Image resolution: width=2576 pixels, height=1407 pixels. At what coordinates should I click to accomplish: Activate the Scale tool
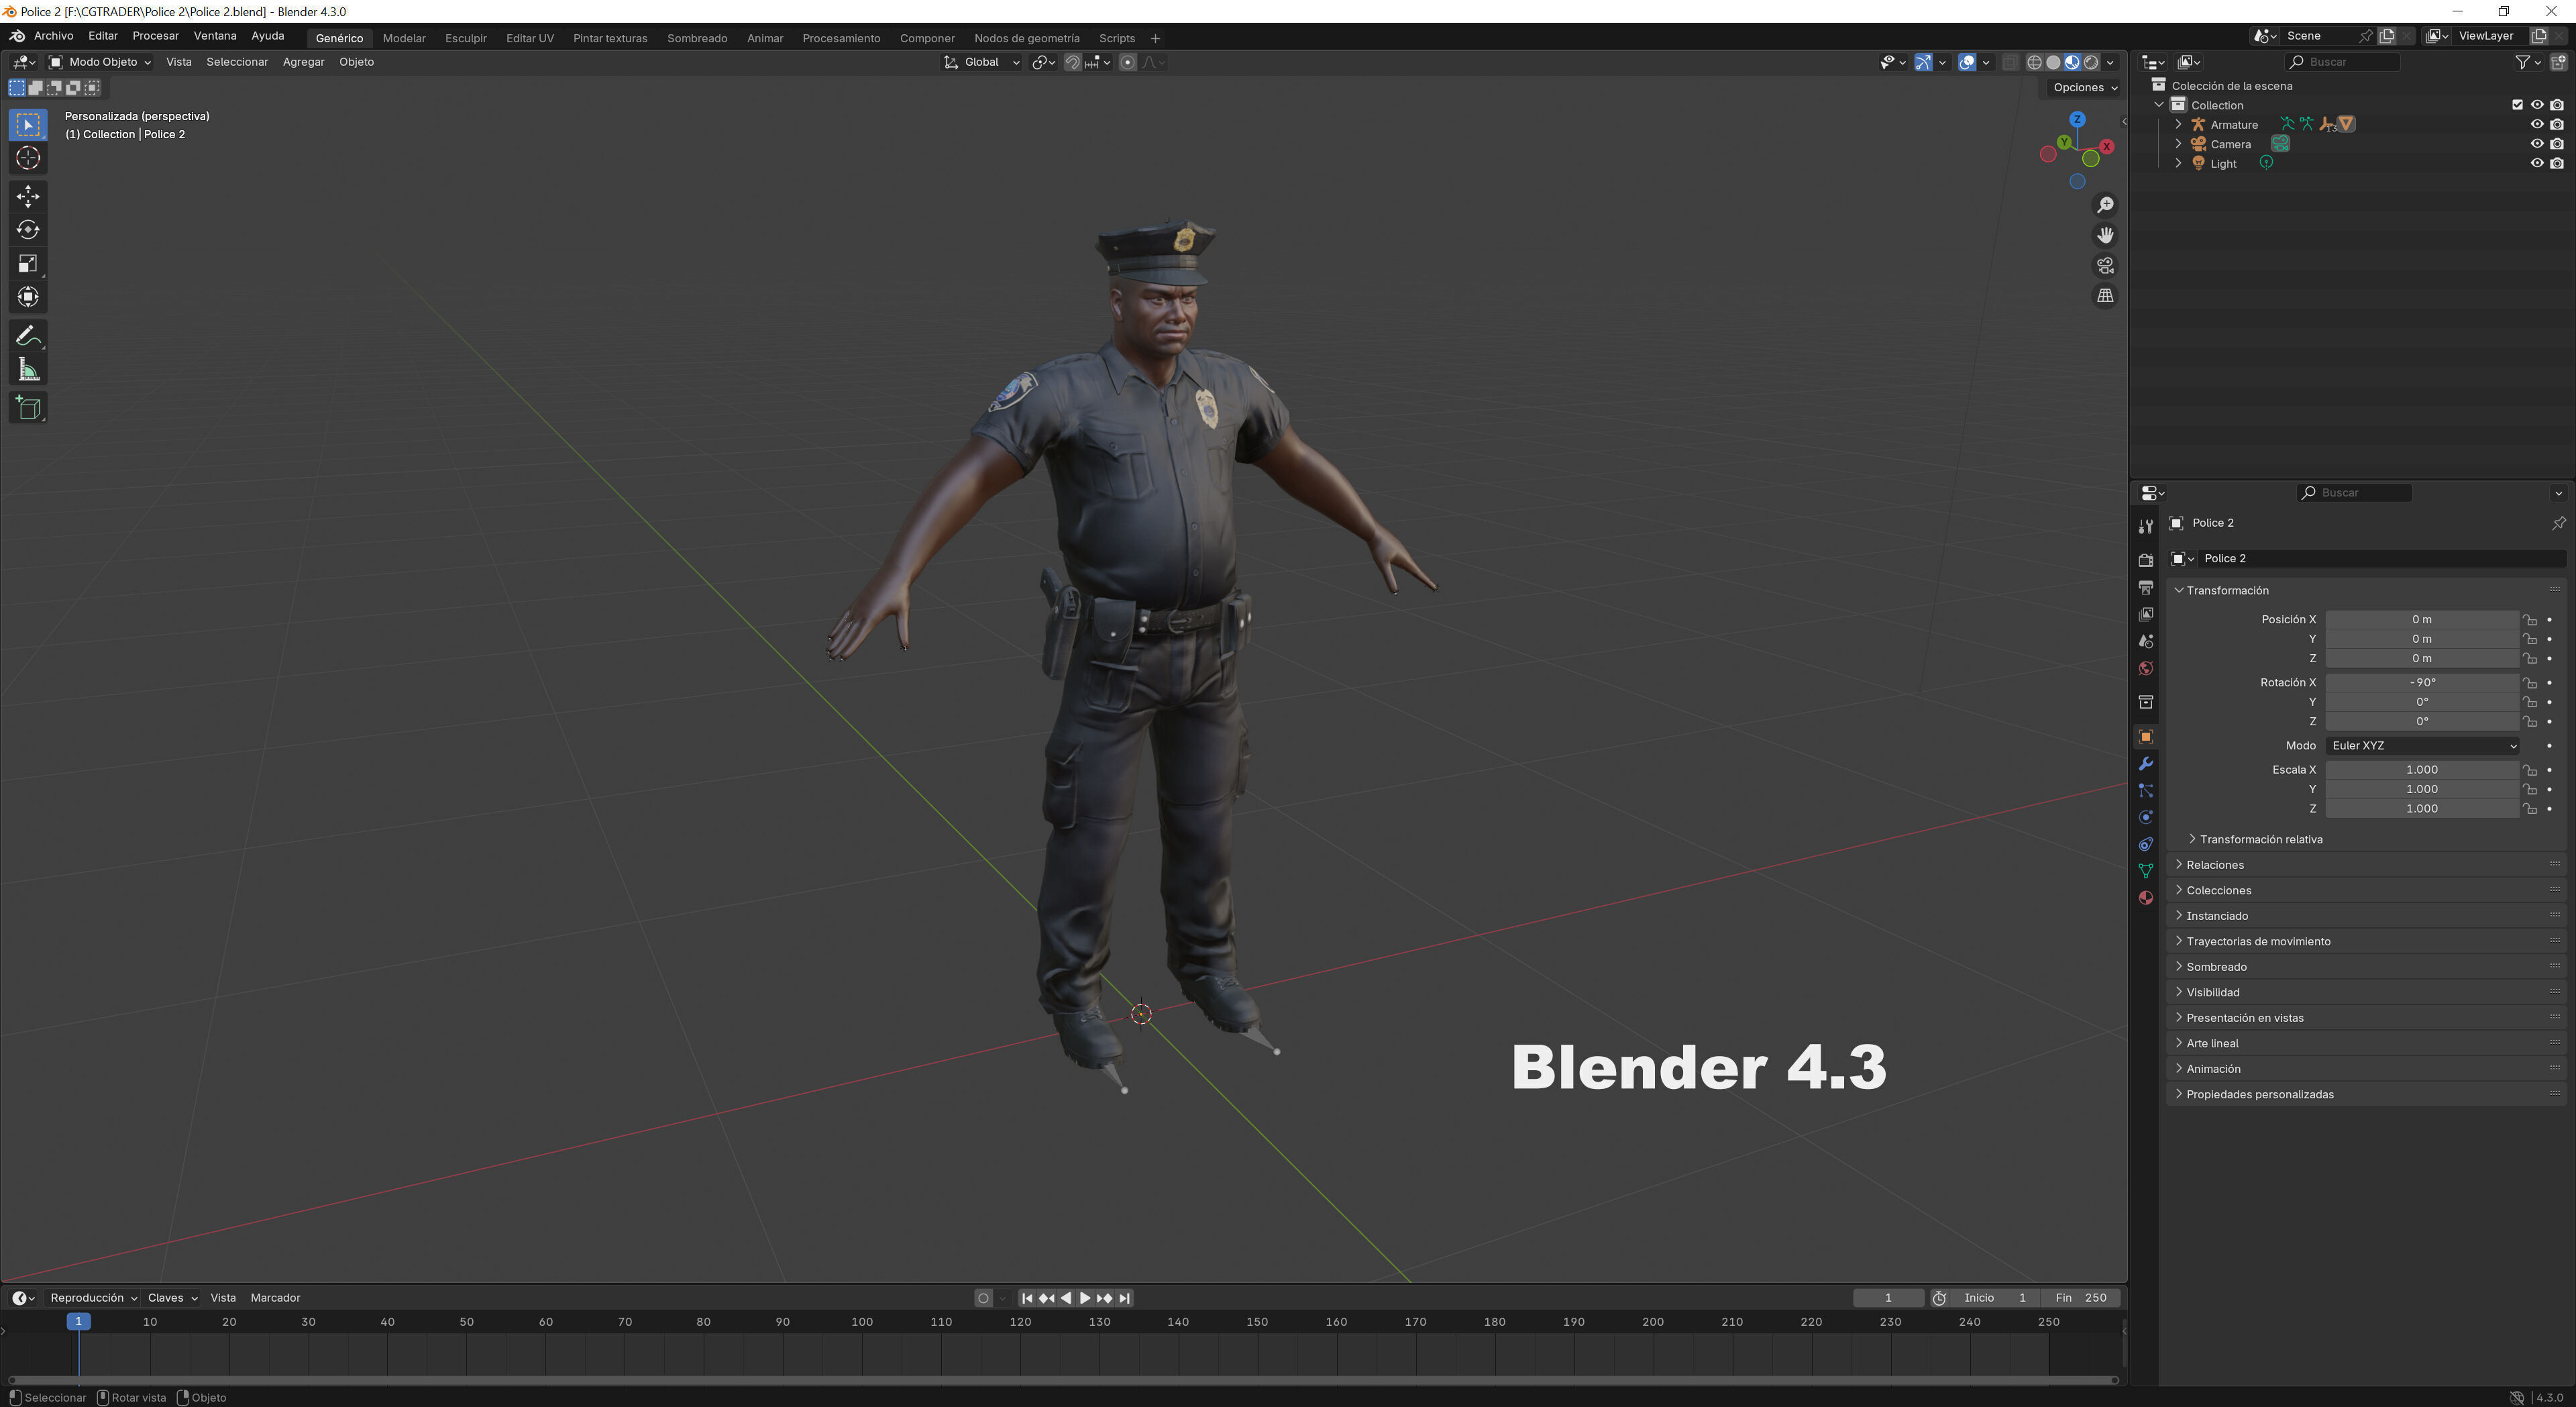click(x=28, y=264)
